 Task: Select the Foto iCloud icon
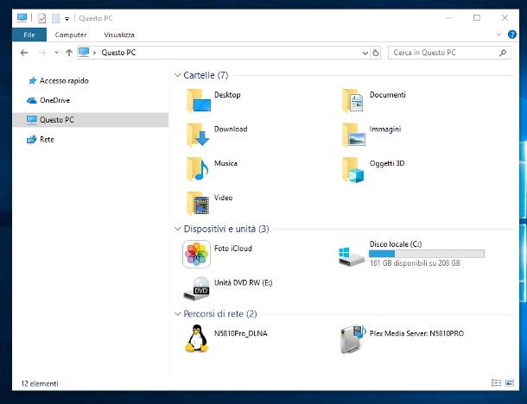click(197, 254)
